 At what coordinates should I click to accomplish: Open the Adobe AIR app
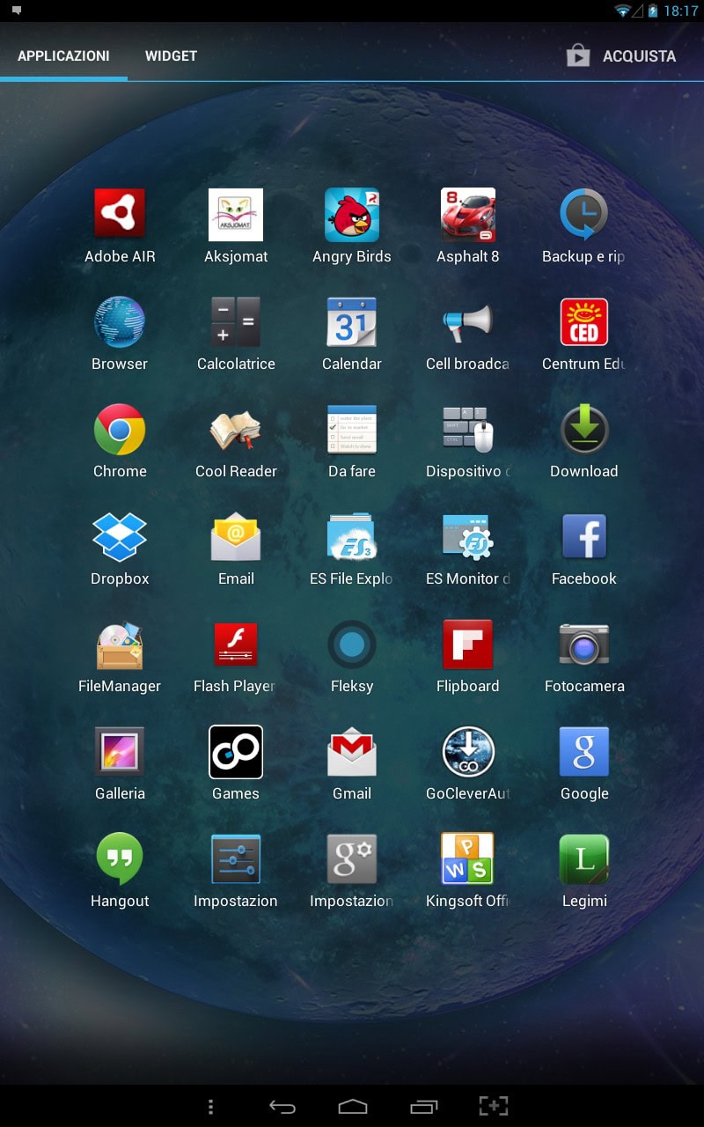click(120, 214)
